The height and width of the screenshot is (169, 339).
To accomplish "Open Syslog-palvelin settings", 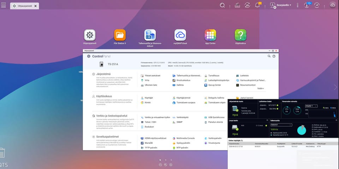I will point(182,143).
